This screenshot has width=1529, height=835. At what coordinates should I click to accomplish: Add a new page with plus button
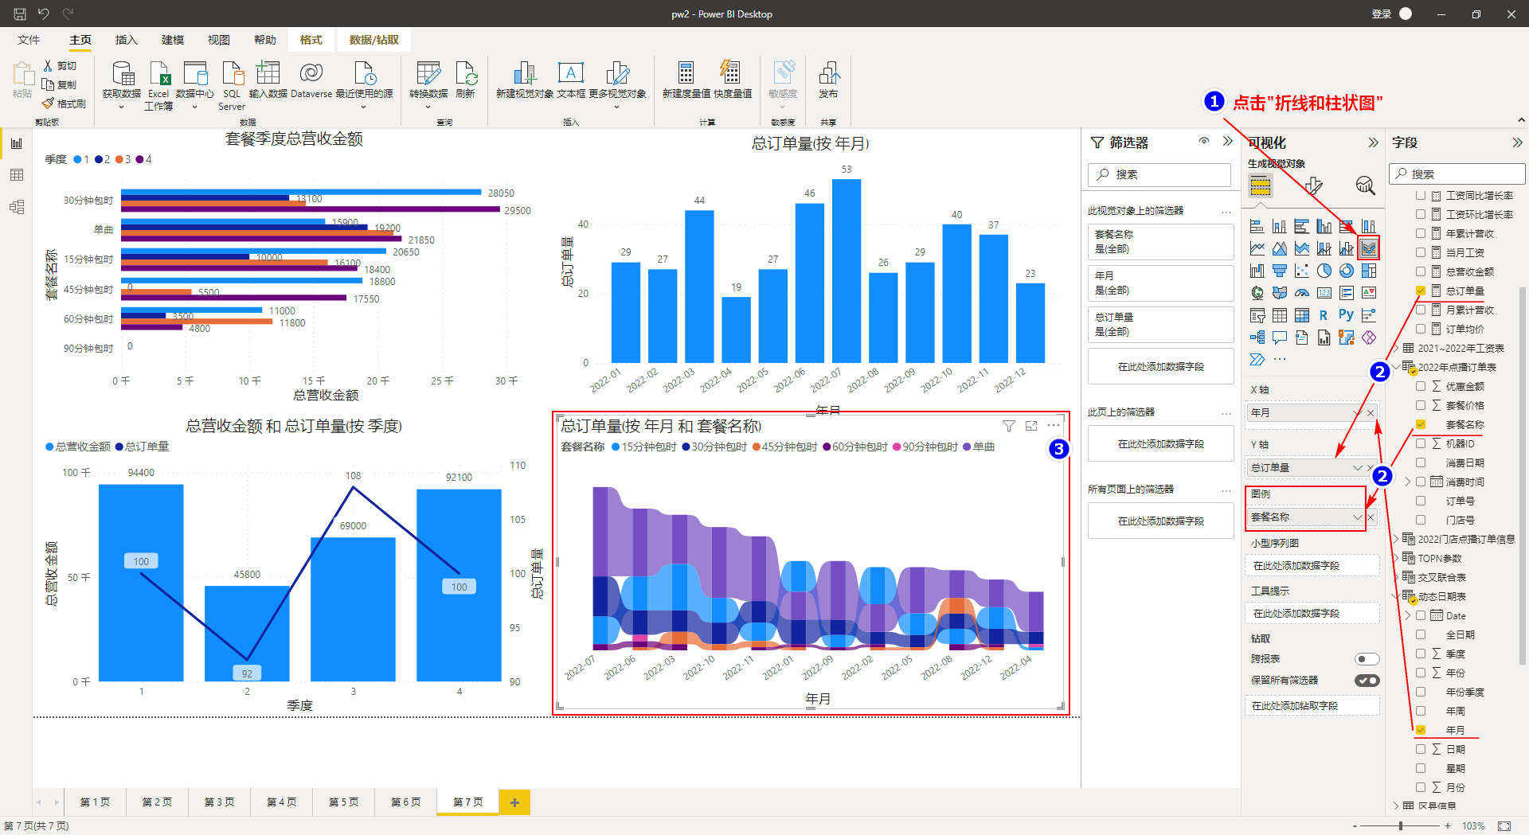[x=514, y=802]
